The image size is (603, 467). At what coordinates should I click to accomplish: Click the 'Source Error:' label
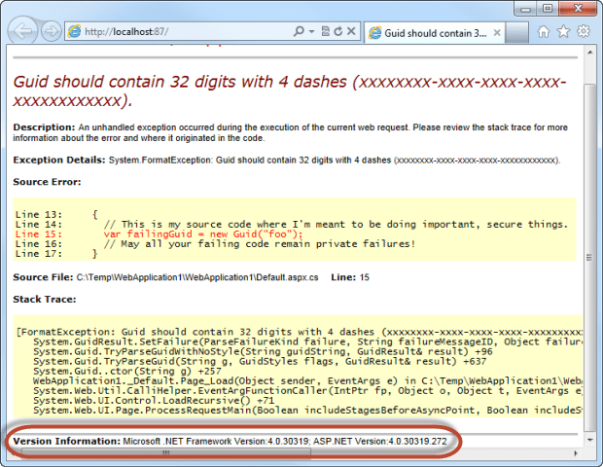tap(47, 182)
